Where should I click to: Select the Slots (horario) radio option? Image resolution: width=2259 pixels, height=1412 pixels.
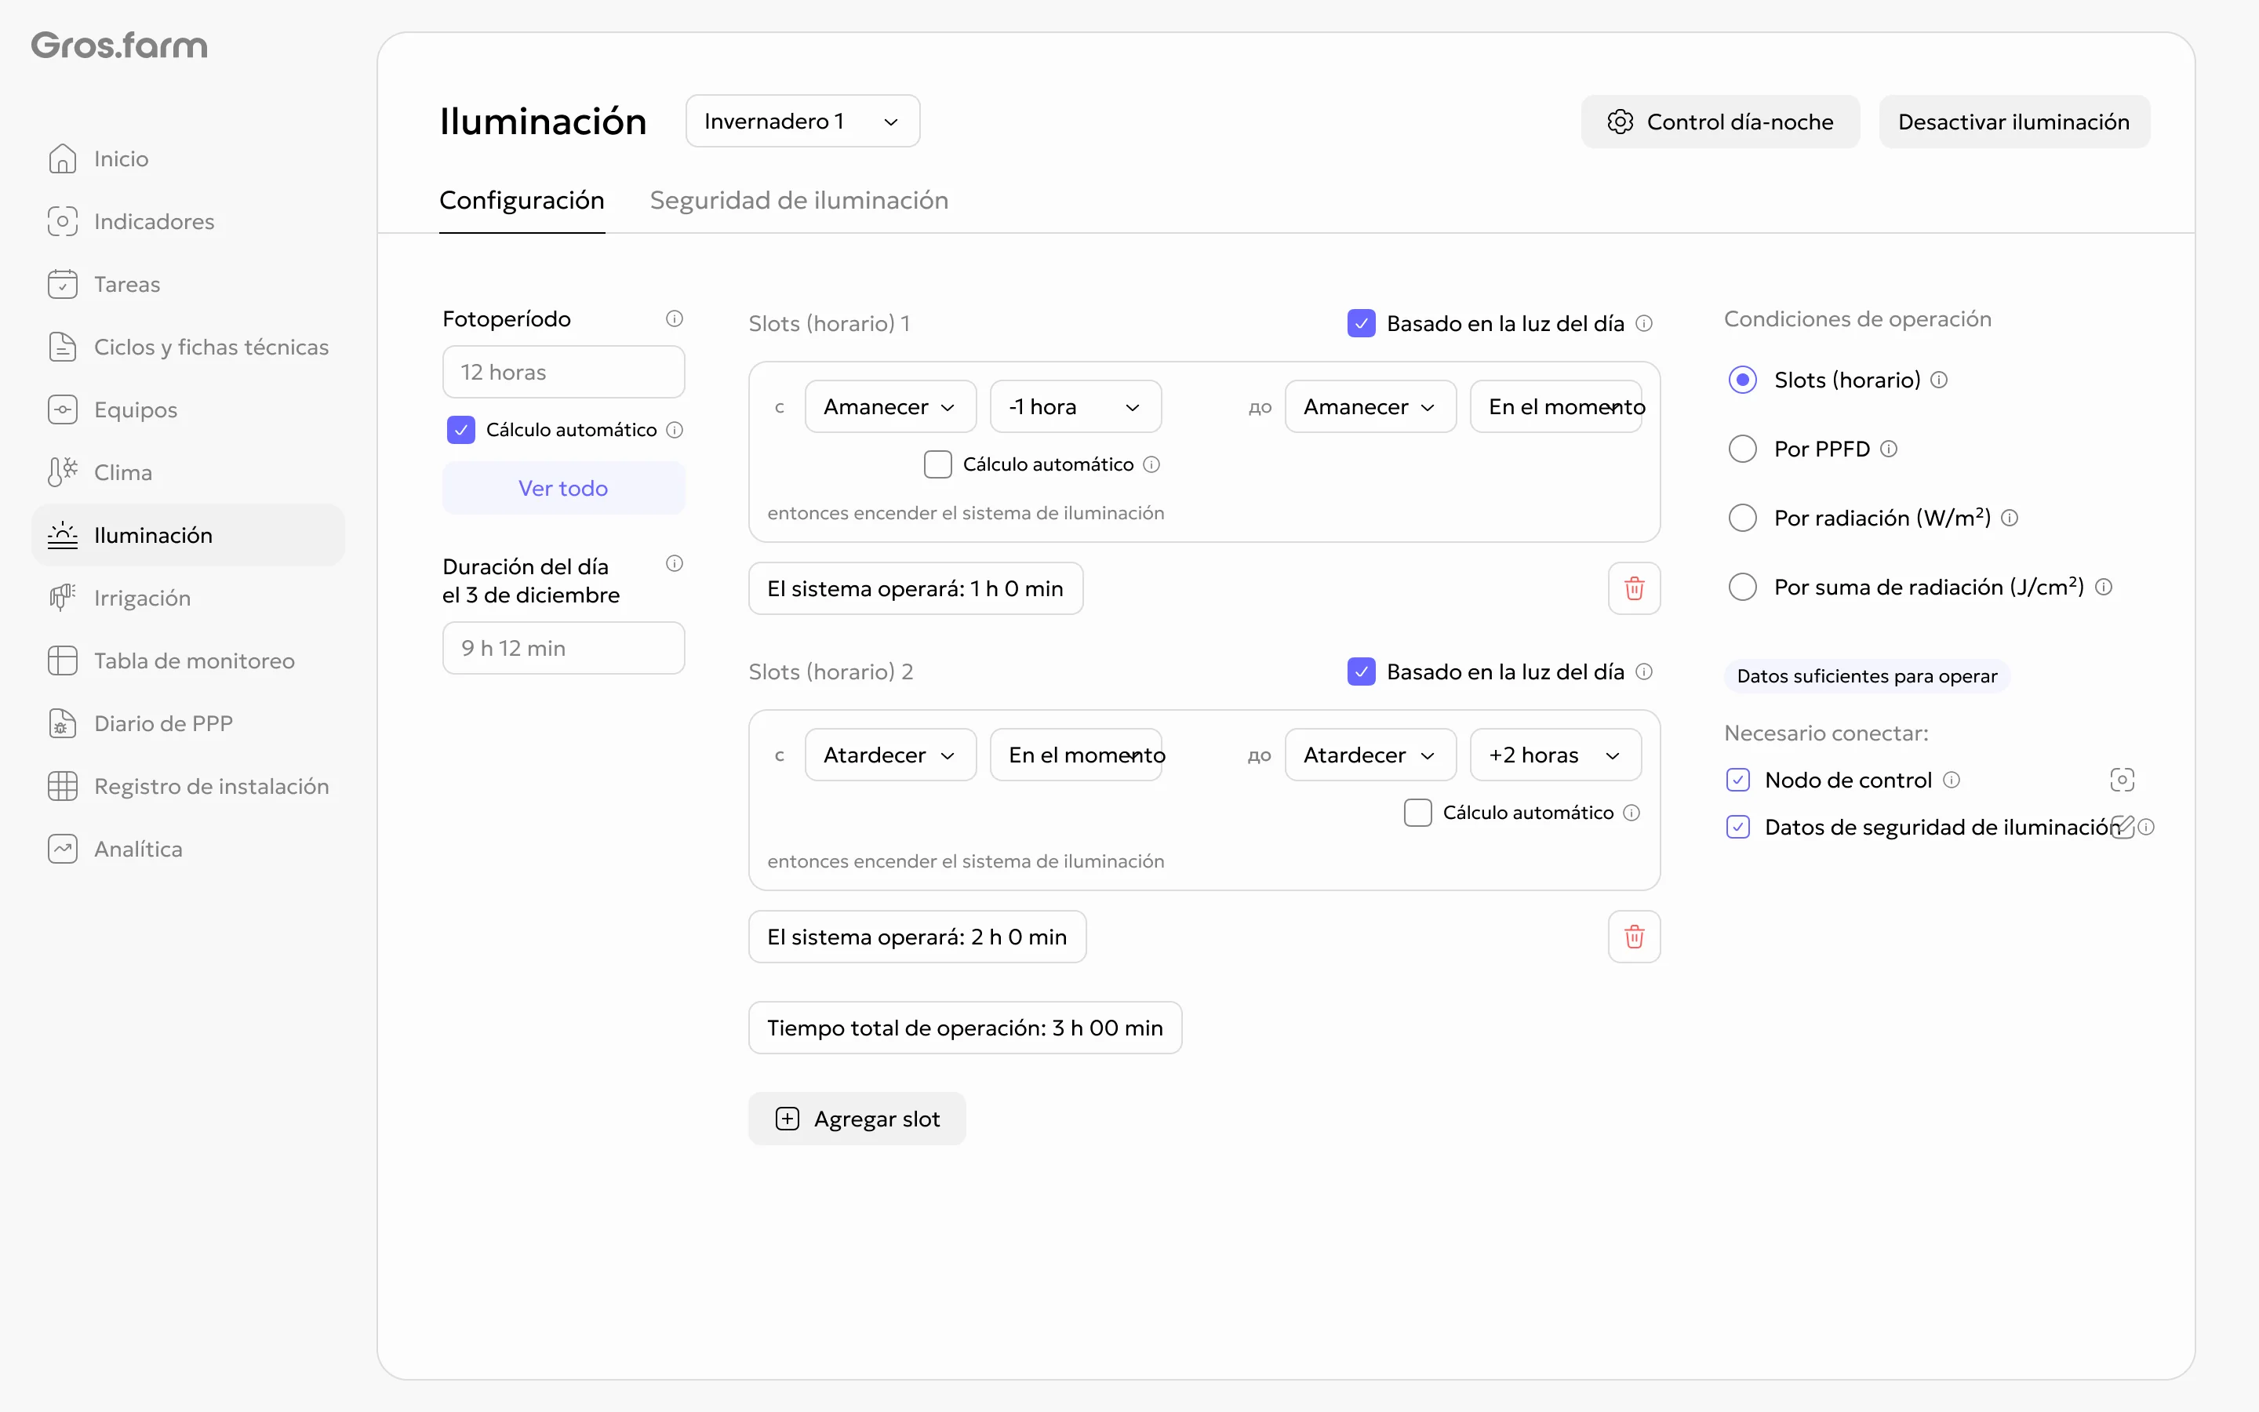pyautogui.click(x=1742, y=379)
